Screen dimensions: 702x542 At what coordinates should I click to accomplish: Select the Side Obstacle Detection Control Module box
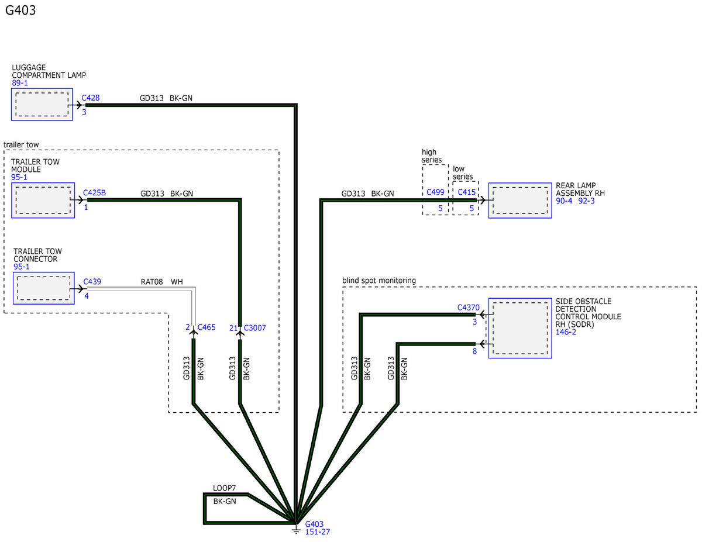pos(519,327)
